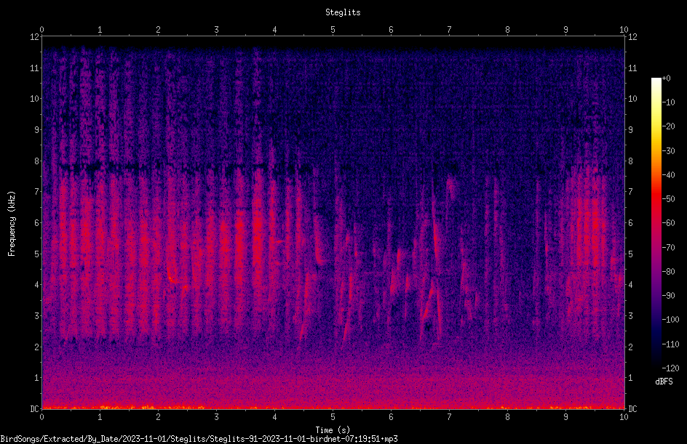Click the 5 second marker on bottom time axis
Image resolution: width=687 pixels, height=444 pixels.
coord(333,417)
